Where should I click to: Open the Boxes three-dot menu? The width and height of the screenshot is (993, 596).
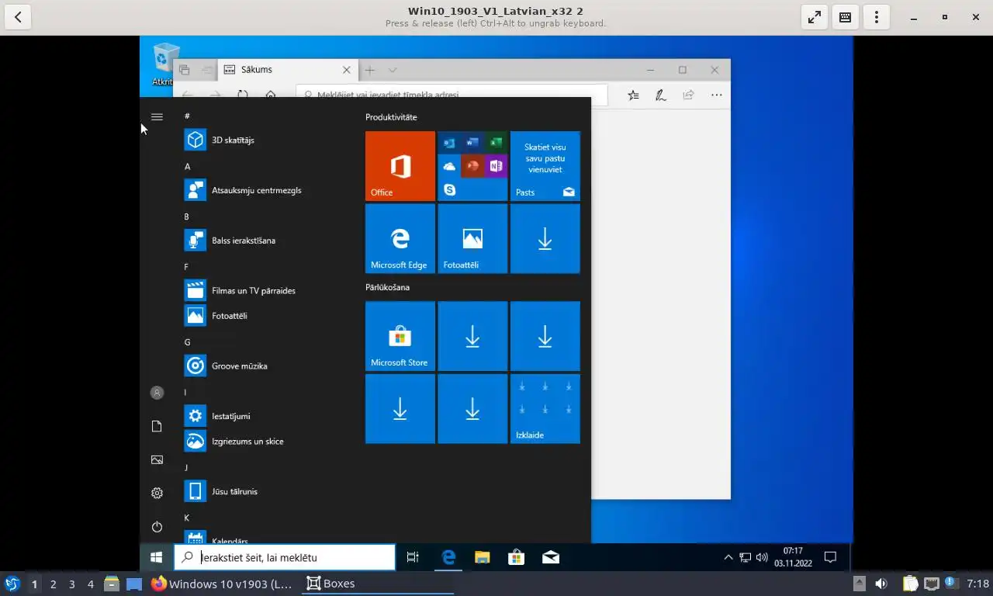[877, 17]
